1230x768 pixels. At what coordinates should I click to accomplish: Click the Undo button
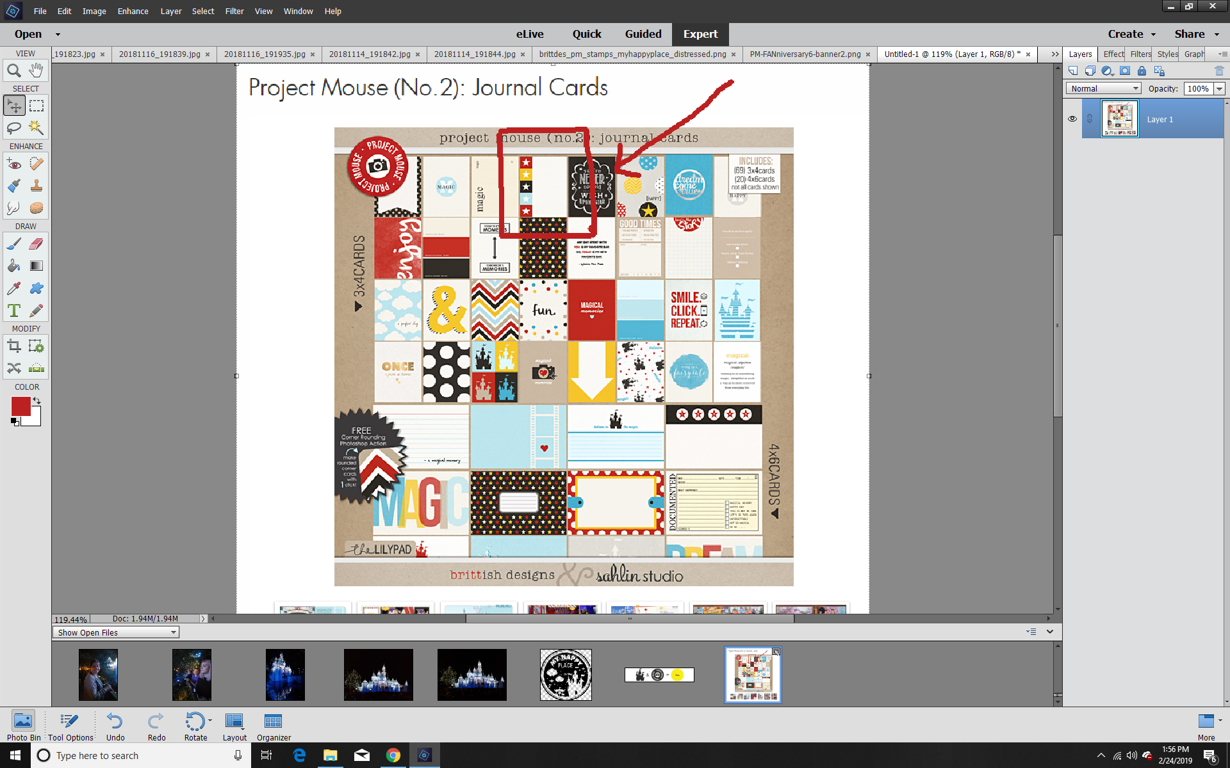(x=115, y=726)
